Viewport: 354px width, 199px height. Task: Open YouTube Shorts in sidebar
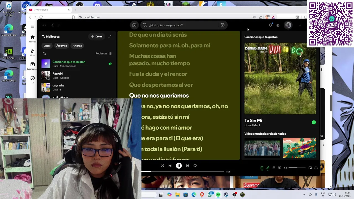pyautogui.click(x=33, y=52)
